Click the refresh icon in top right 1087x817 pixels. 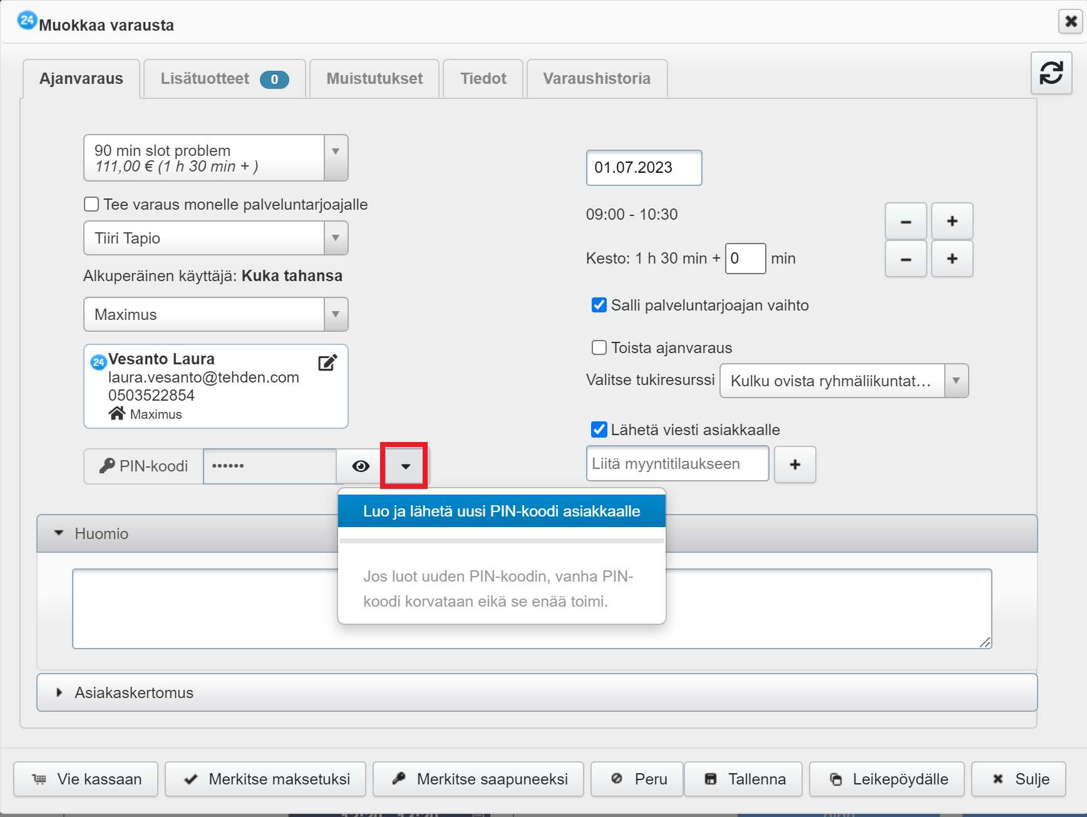pyautogui.click(x=1051, y=73)
